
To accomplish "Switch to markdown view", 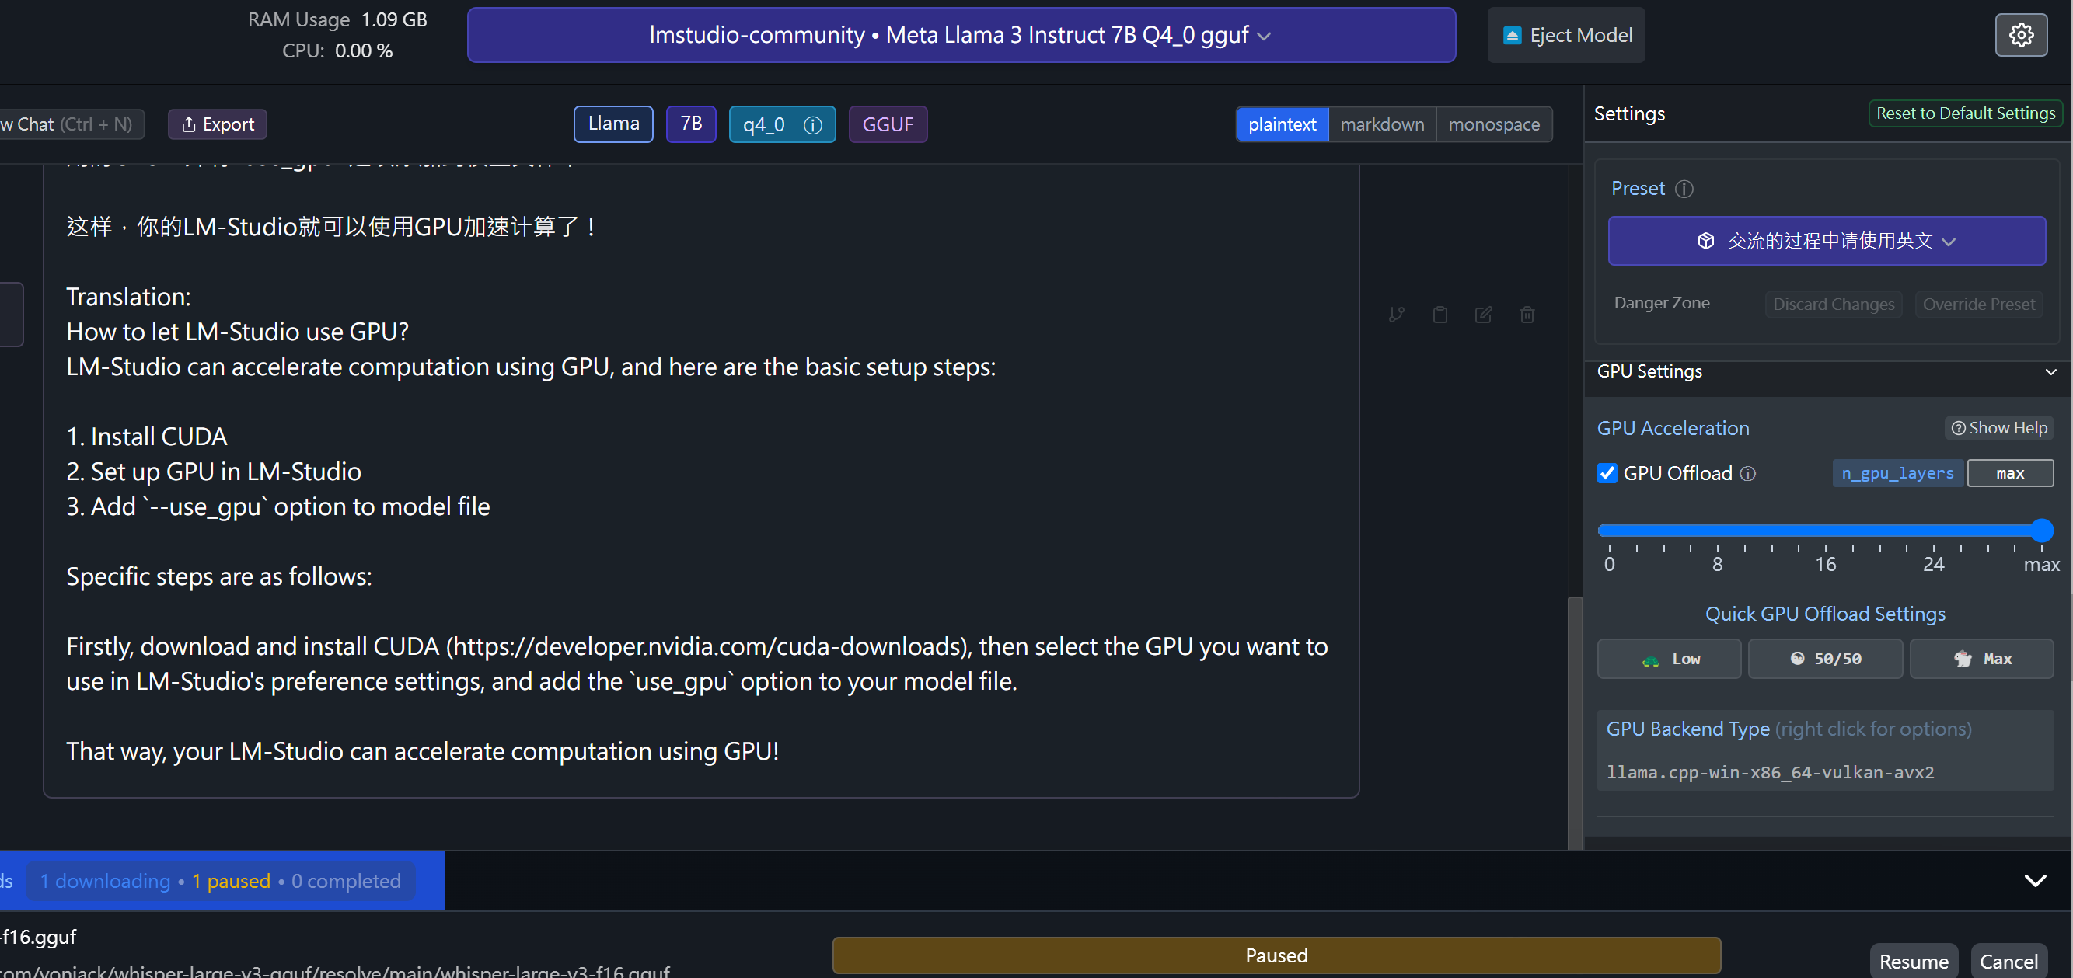I will click(x=1382, y=124).
